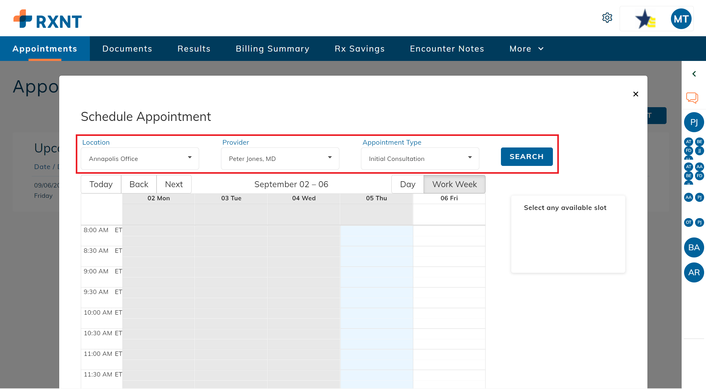Switch calendar to Day view
Viewport: 706px width, 389px height.
tap(408, 184)
